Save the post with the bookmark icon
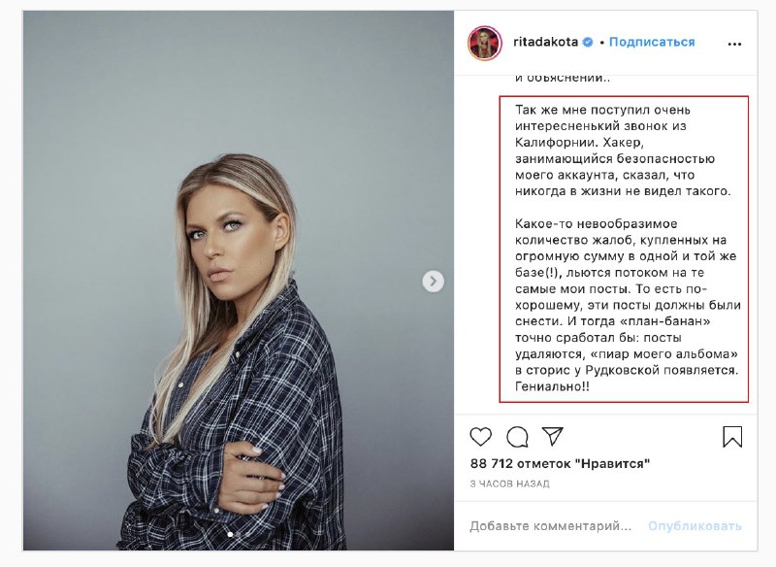The width and height of the screenshot is (776, 567). [732, 437]
